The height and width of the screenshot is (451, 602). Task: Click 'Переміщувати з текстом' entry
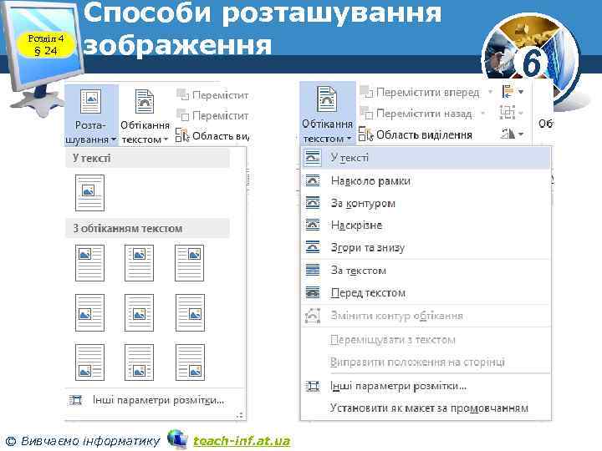click(426, 340)
